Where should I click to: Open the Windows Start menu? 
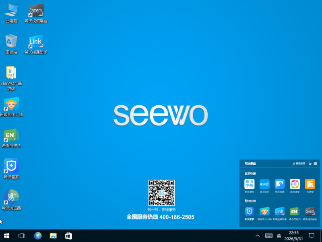(x=6, y=236)
